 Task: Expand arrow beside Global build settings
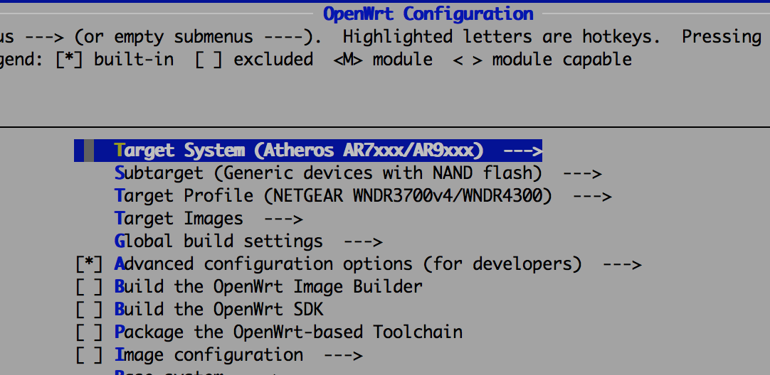363,241
